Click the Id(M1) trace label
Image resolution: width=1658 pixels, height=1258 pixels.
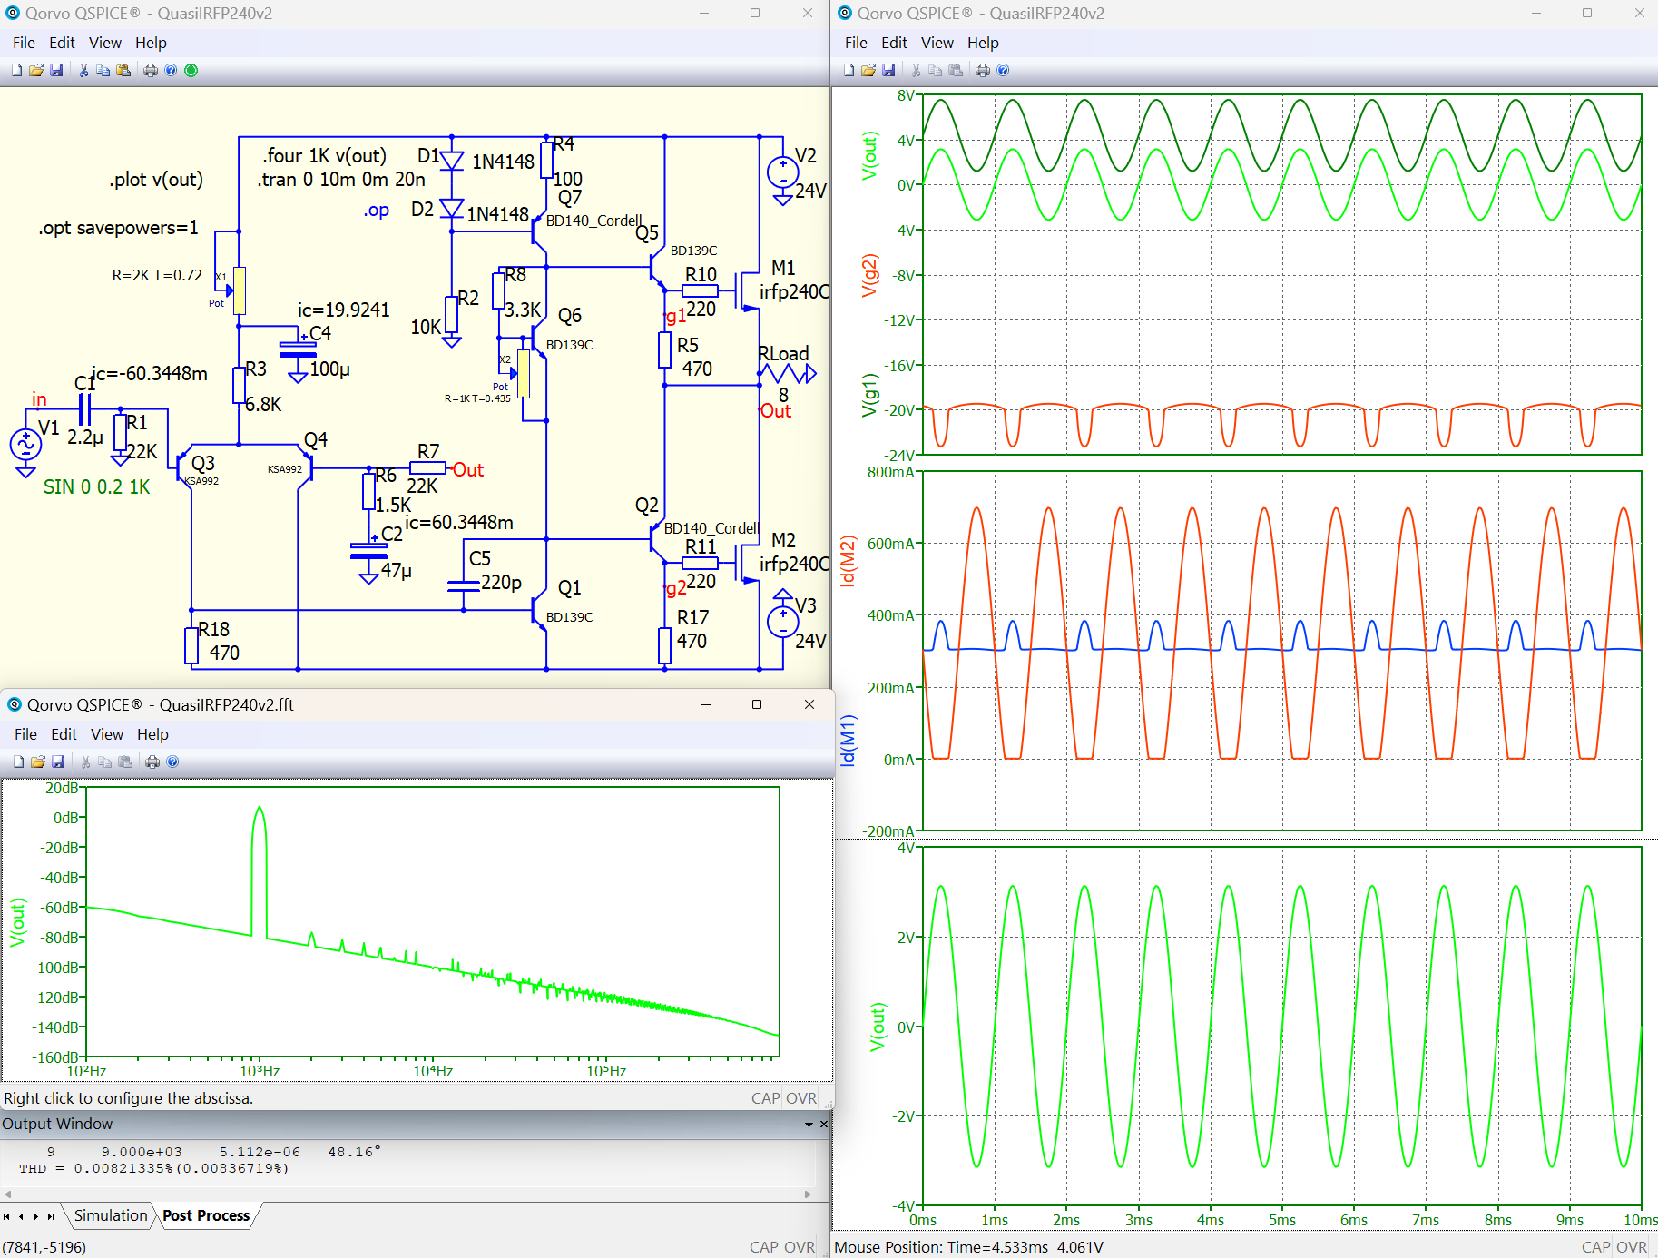pos(848,740)
